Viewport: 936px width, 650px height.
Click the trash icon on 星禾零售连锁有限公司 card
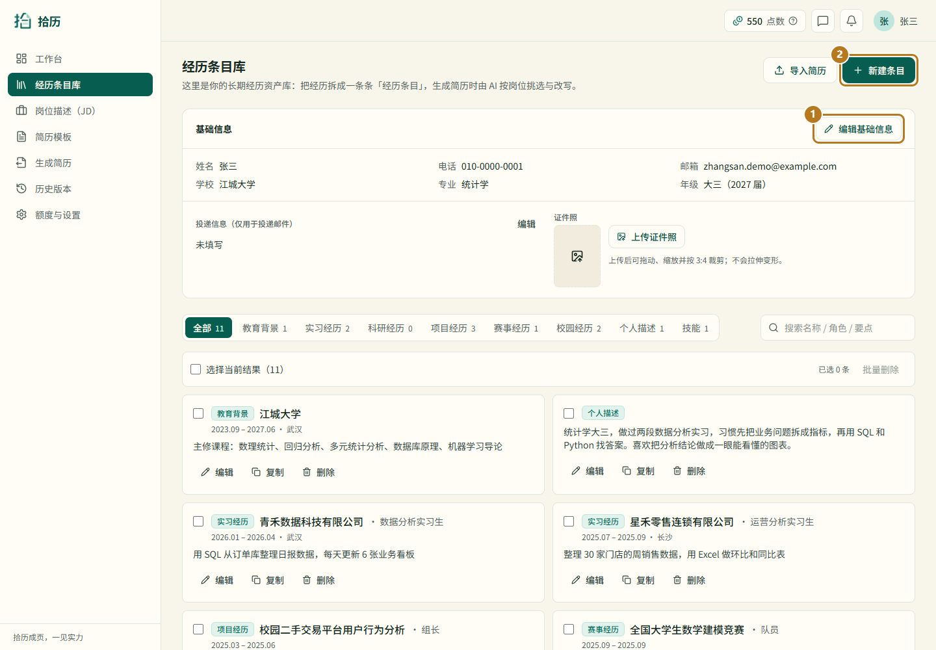pos(677,580)
